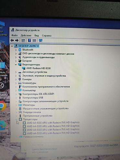This screenshot has height=160, width=120.
Task: Select the Мониторы tree item
Action: (29, 105)
